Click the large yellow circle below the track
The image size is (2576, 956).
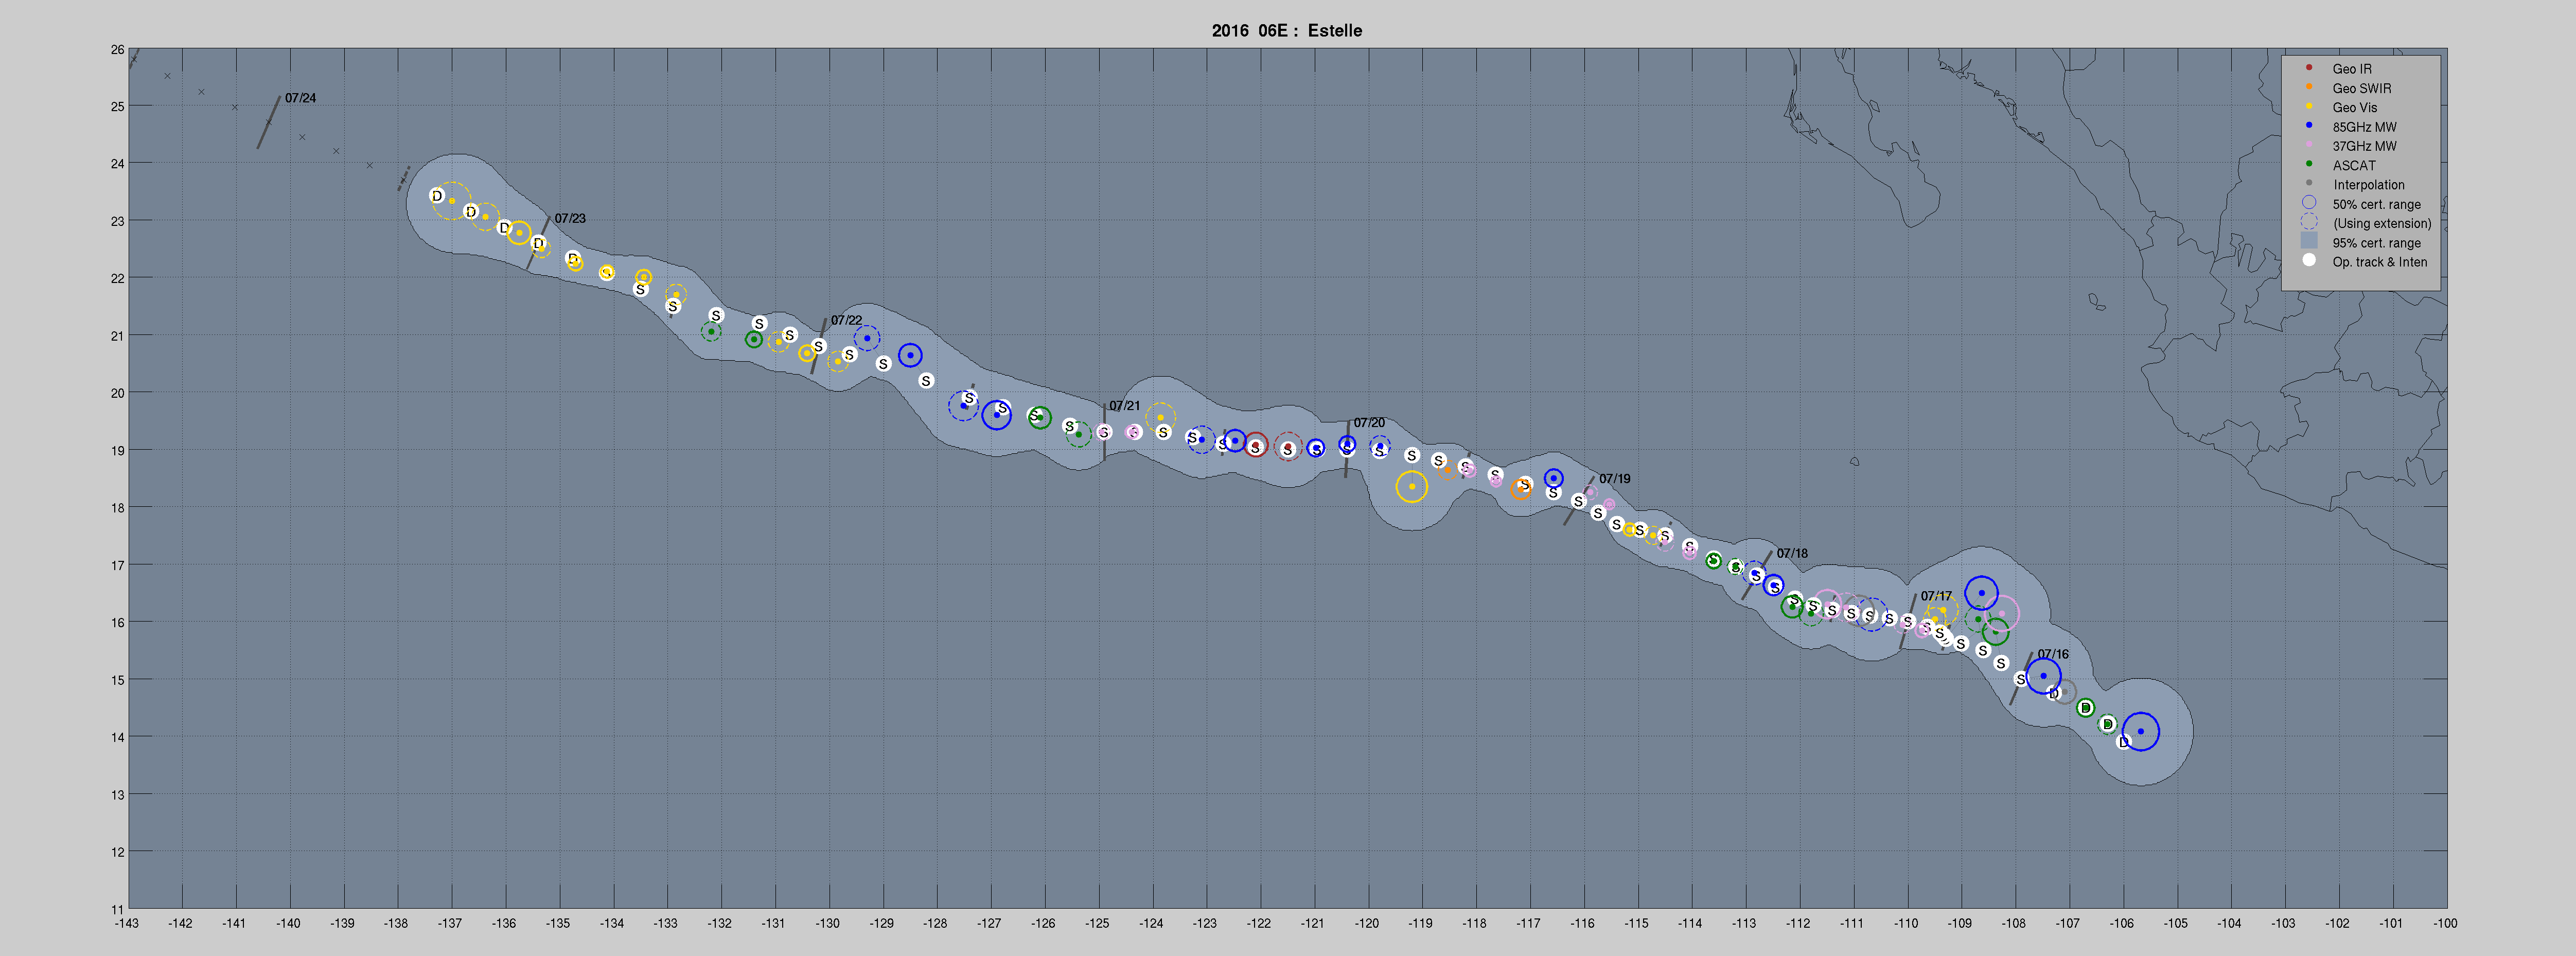pos(1411,487)
